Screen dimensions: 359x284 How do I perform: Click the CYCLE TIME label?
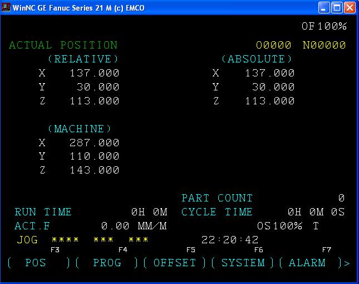click(217, 212)
